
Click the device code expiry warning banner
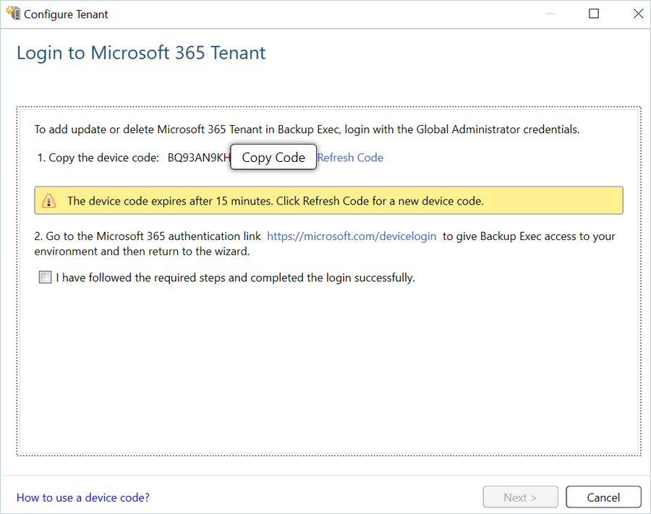point(328,201)
